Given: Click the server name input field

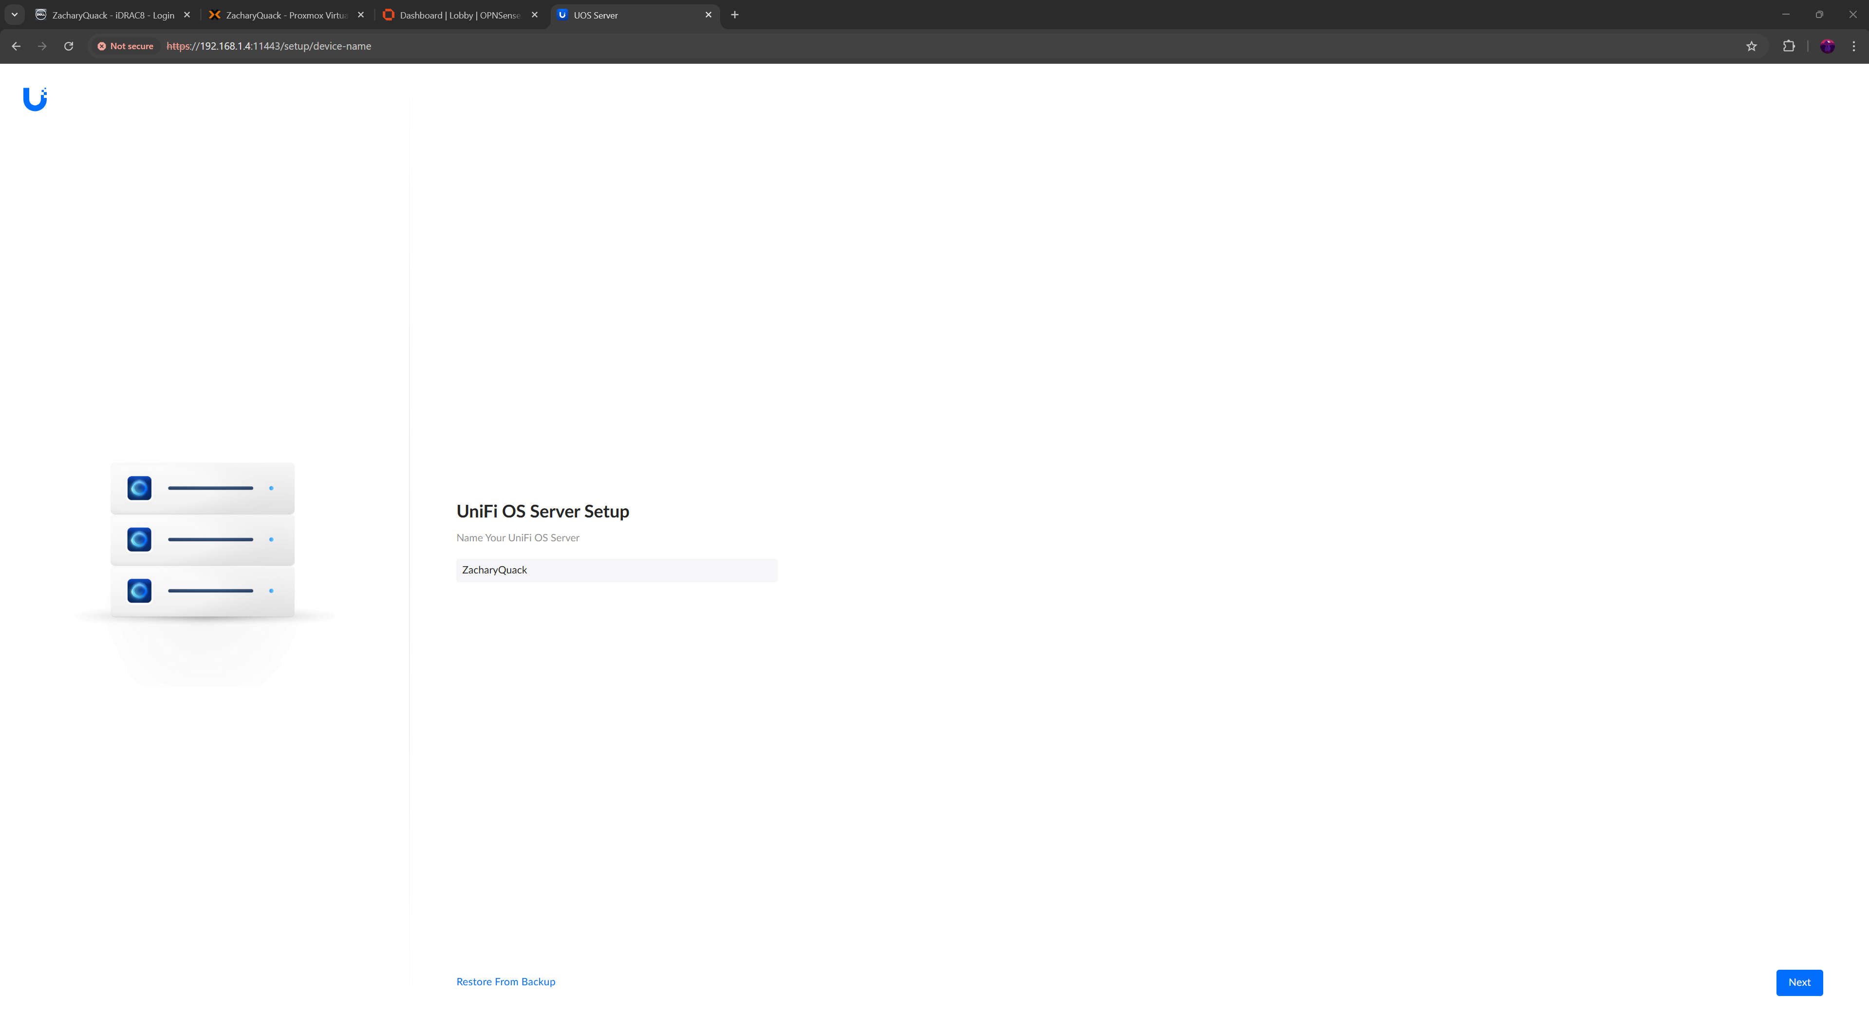Looking at the screenshot, I should (x=617, y=570).
